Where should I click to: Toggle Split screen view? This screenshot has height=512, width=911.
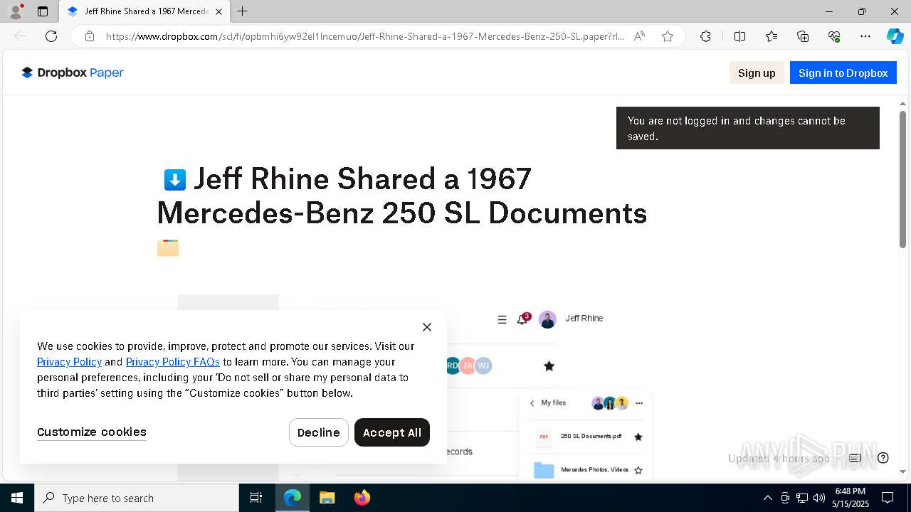point(739,36)
